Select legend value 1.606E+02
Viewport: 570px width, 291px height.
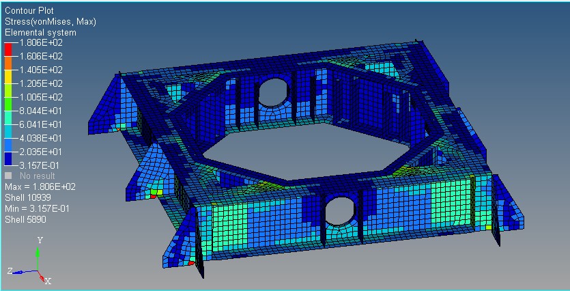pos(40,57)
